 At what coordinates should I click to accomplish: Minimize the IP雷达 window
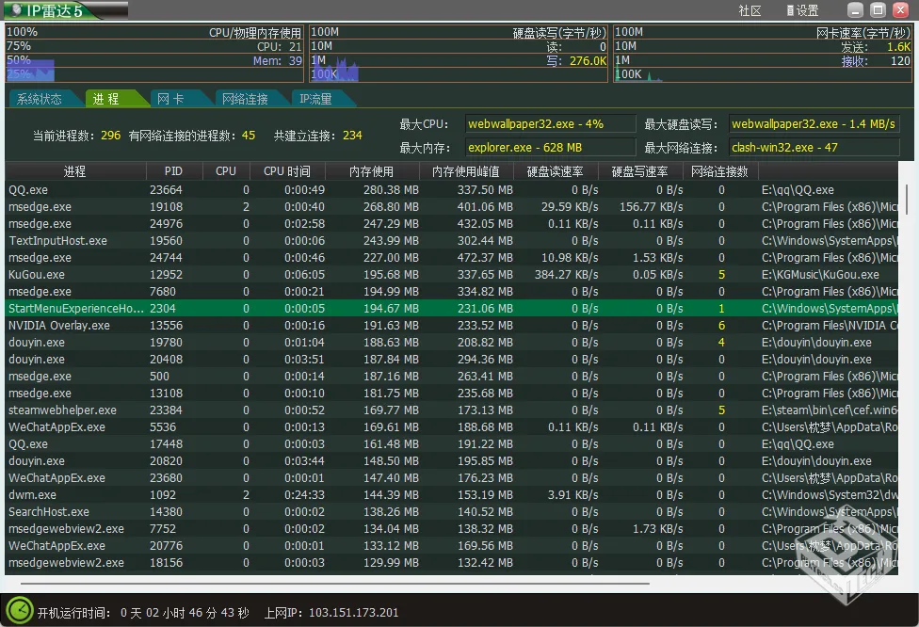point(855,9)
